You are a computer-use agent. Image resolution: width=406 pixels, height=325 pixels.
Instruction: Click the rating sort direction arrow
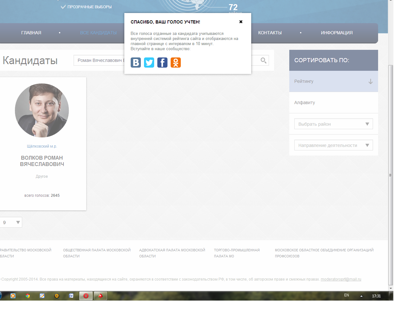[x=370, y=82]
